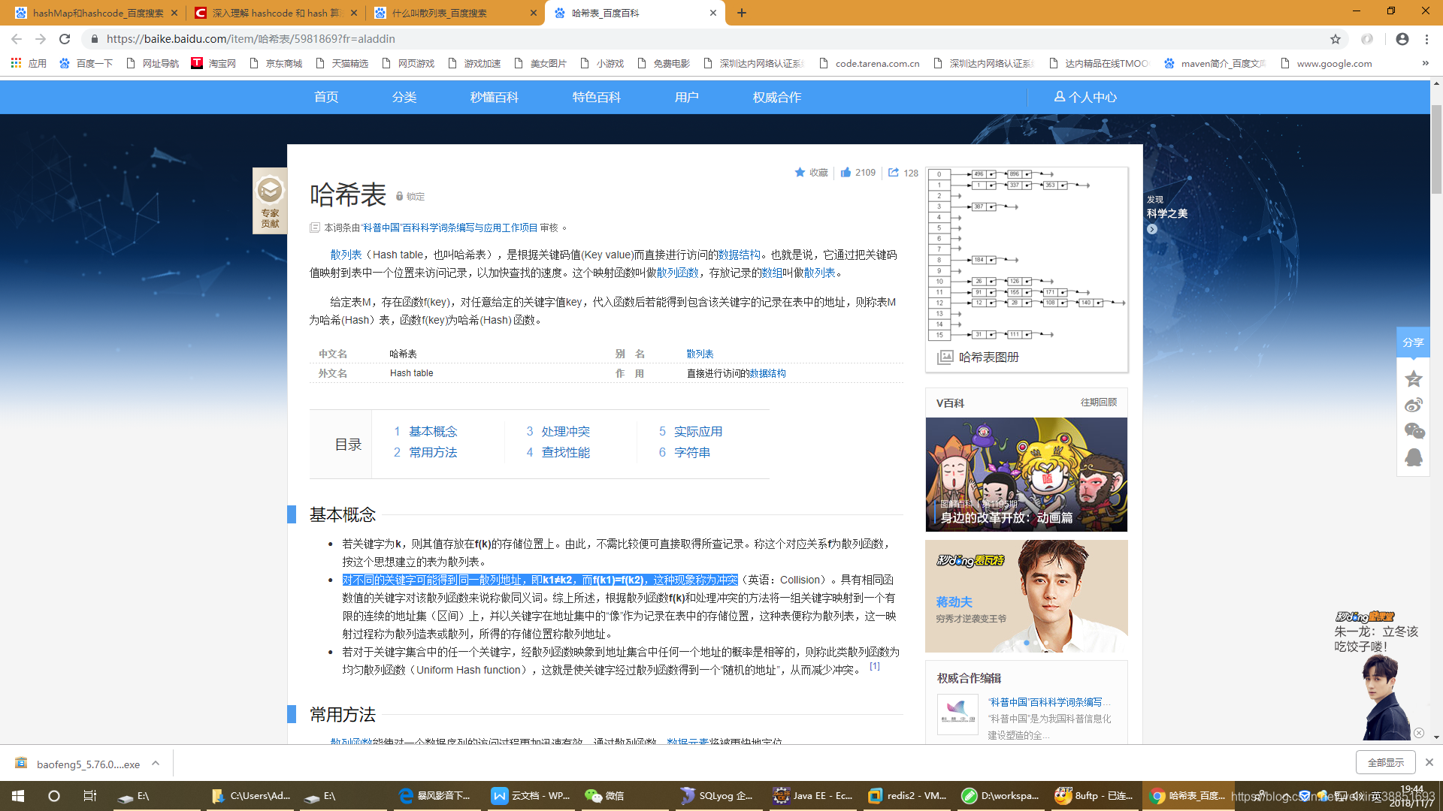1443x811 pixels.
Task: Click 首页 in Baike navigation
Action: point(326,97)
